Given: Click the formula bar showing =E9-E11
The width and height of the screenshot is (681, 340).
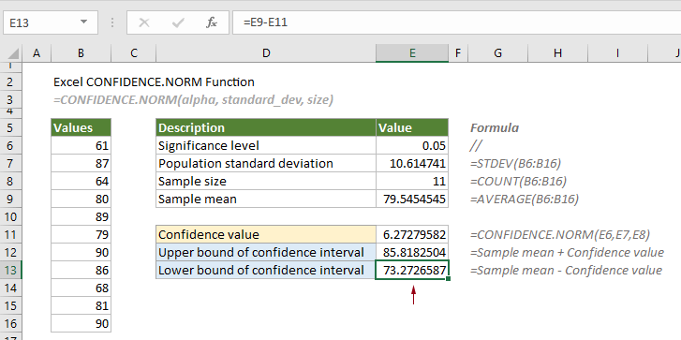Looking at the screenshot, I should tap(456, 22).
